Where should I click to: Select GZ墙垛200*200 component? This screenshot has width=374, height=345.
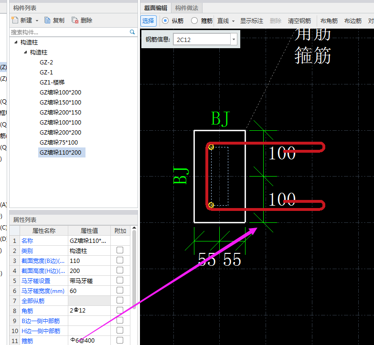(x=60, y=132)
